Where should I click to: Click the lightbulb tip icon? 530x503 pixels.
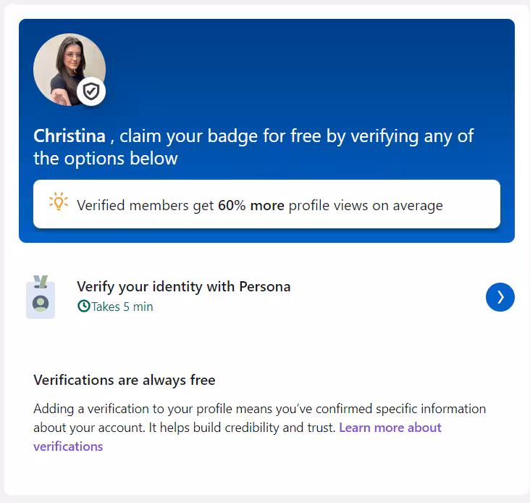click(58, 202)
